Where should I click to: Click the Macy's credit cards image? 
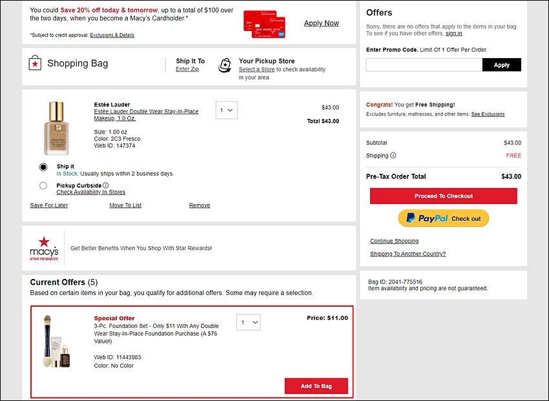click(x=265, y=24)
